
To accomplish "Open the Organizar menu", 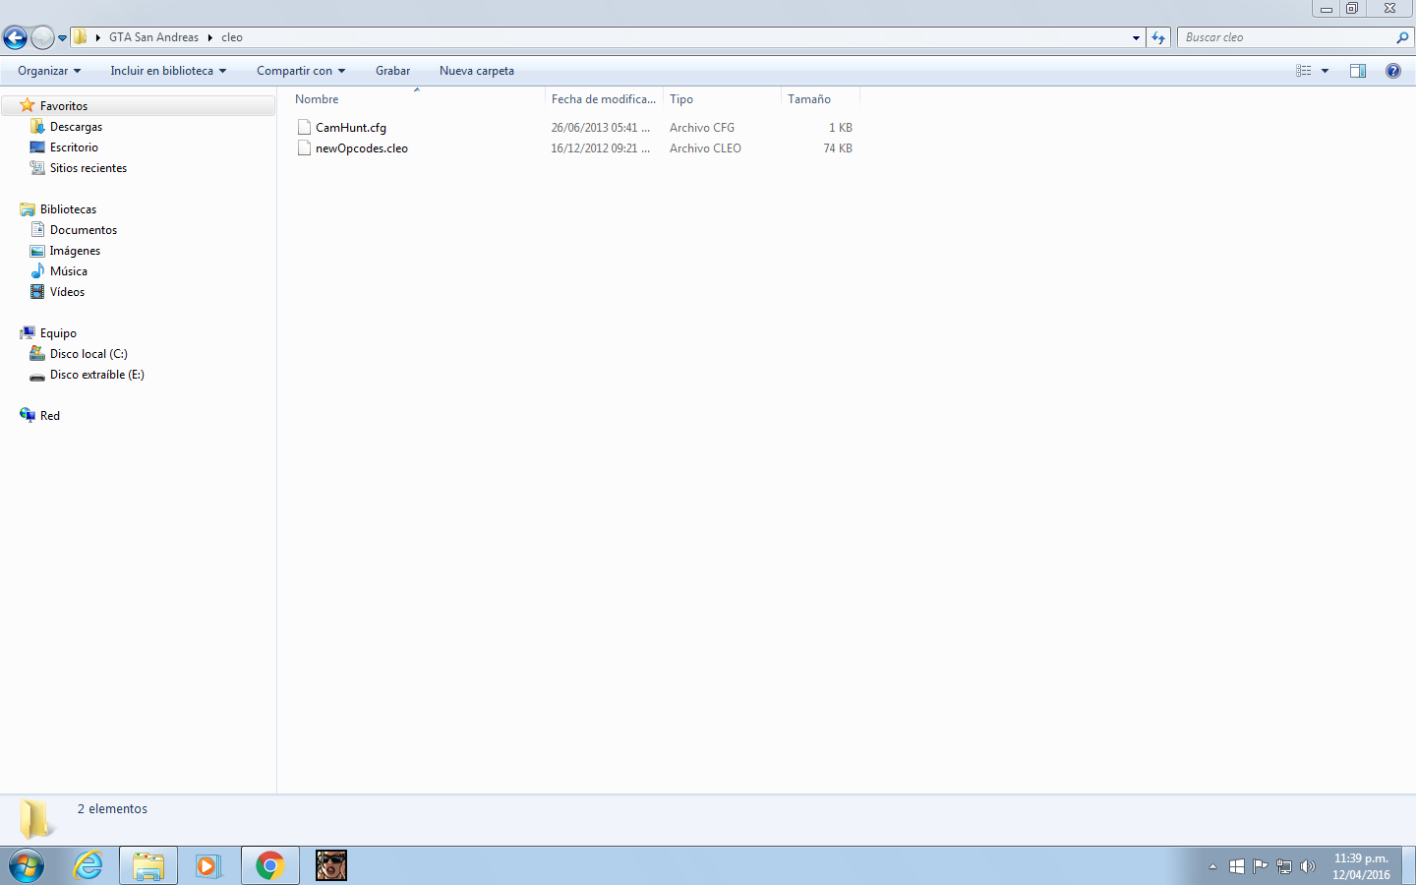I will (x=49, y=71).
